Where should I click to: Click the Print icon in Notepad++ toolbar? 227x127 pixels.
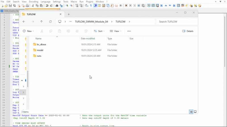point(27,6)
